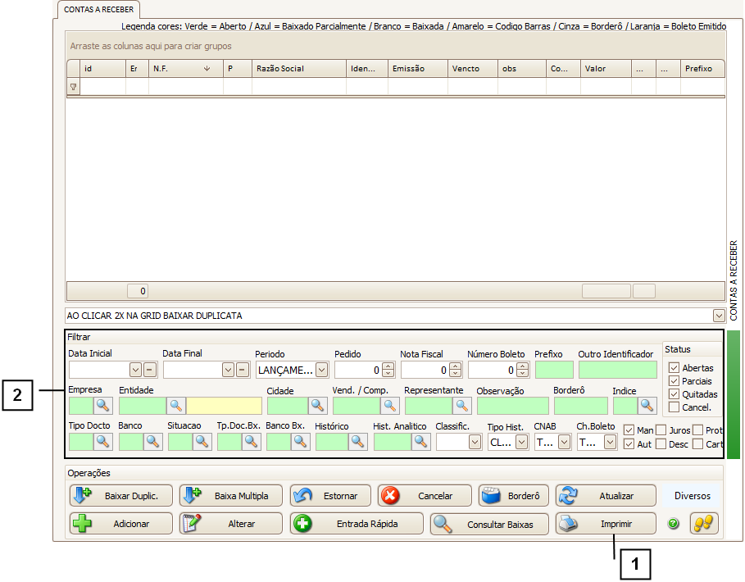Image resolution: width=745 pixels, height=582 pixels.
Task: Click the footprints icon in Operações
Action: tap(702, 524)
